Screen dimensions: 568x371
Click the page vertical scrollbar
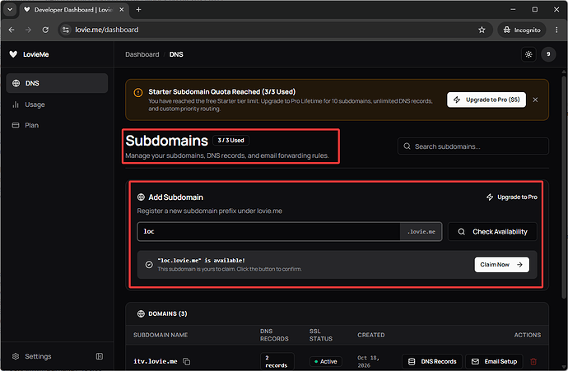(564, 184)
